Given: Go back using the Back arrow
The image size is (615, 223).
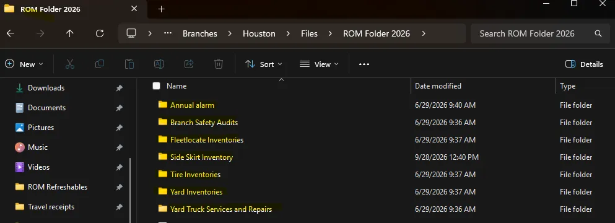Looking at the screenshot, I should (11, 34).
